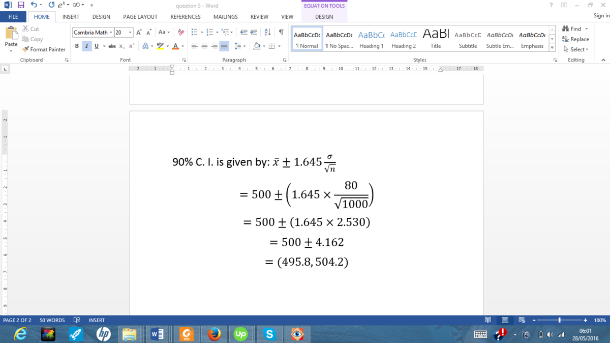
Task: Toggle Bold formatting
Action: click(77, 46)
